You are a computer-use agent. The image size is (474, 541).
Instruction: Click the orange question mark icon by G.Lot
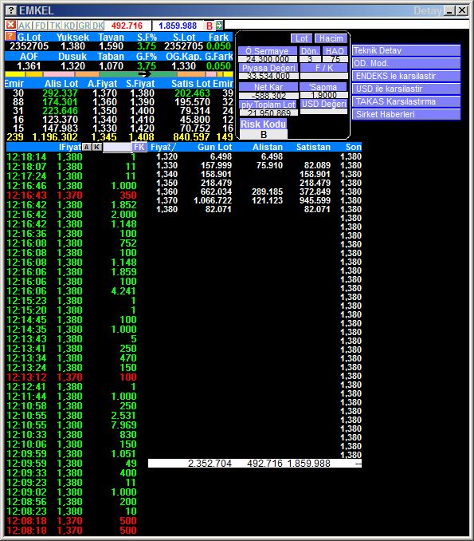(10, 36)
